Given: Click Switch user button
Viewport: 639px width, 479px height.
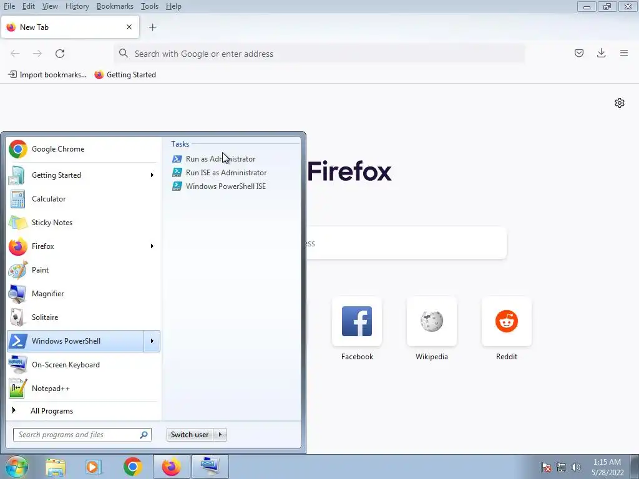Looking at the screenshot, I should pos(190,435).
